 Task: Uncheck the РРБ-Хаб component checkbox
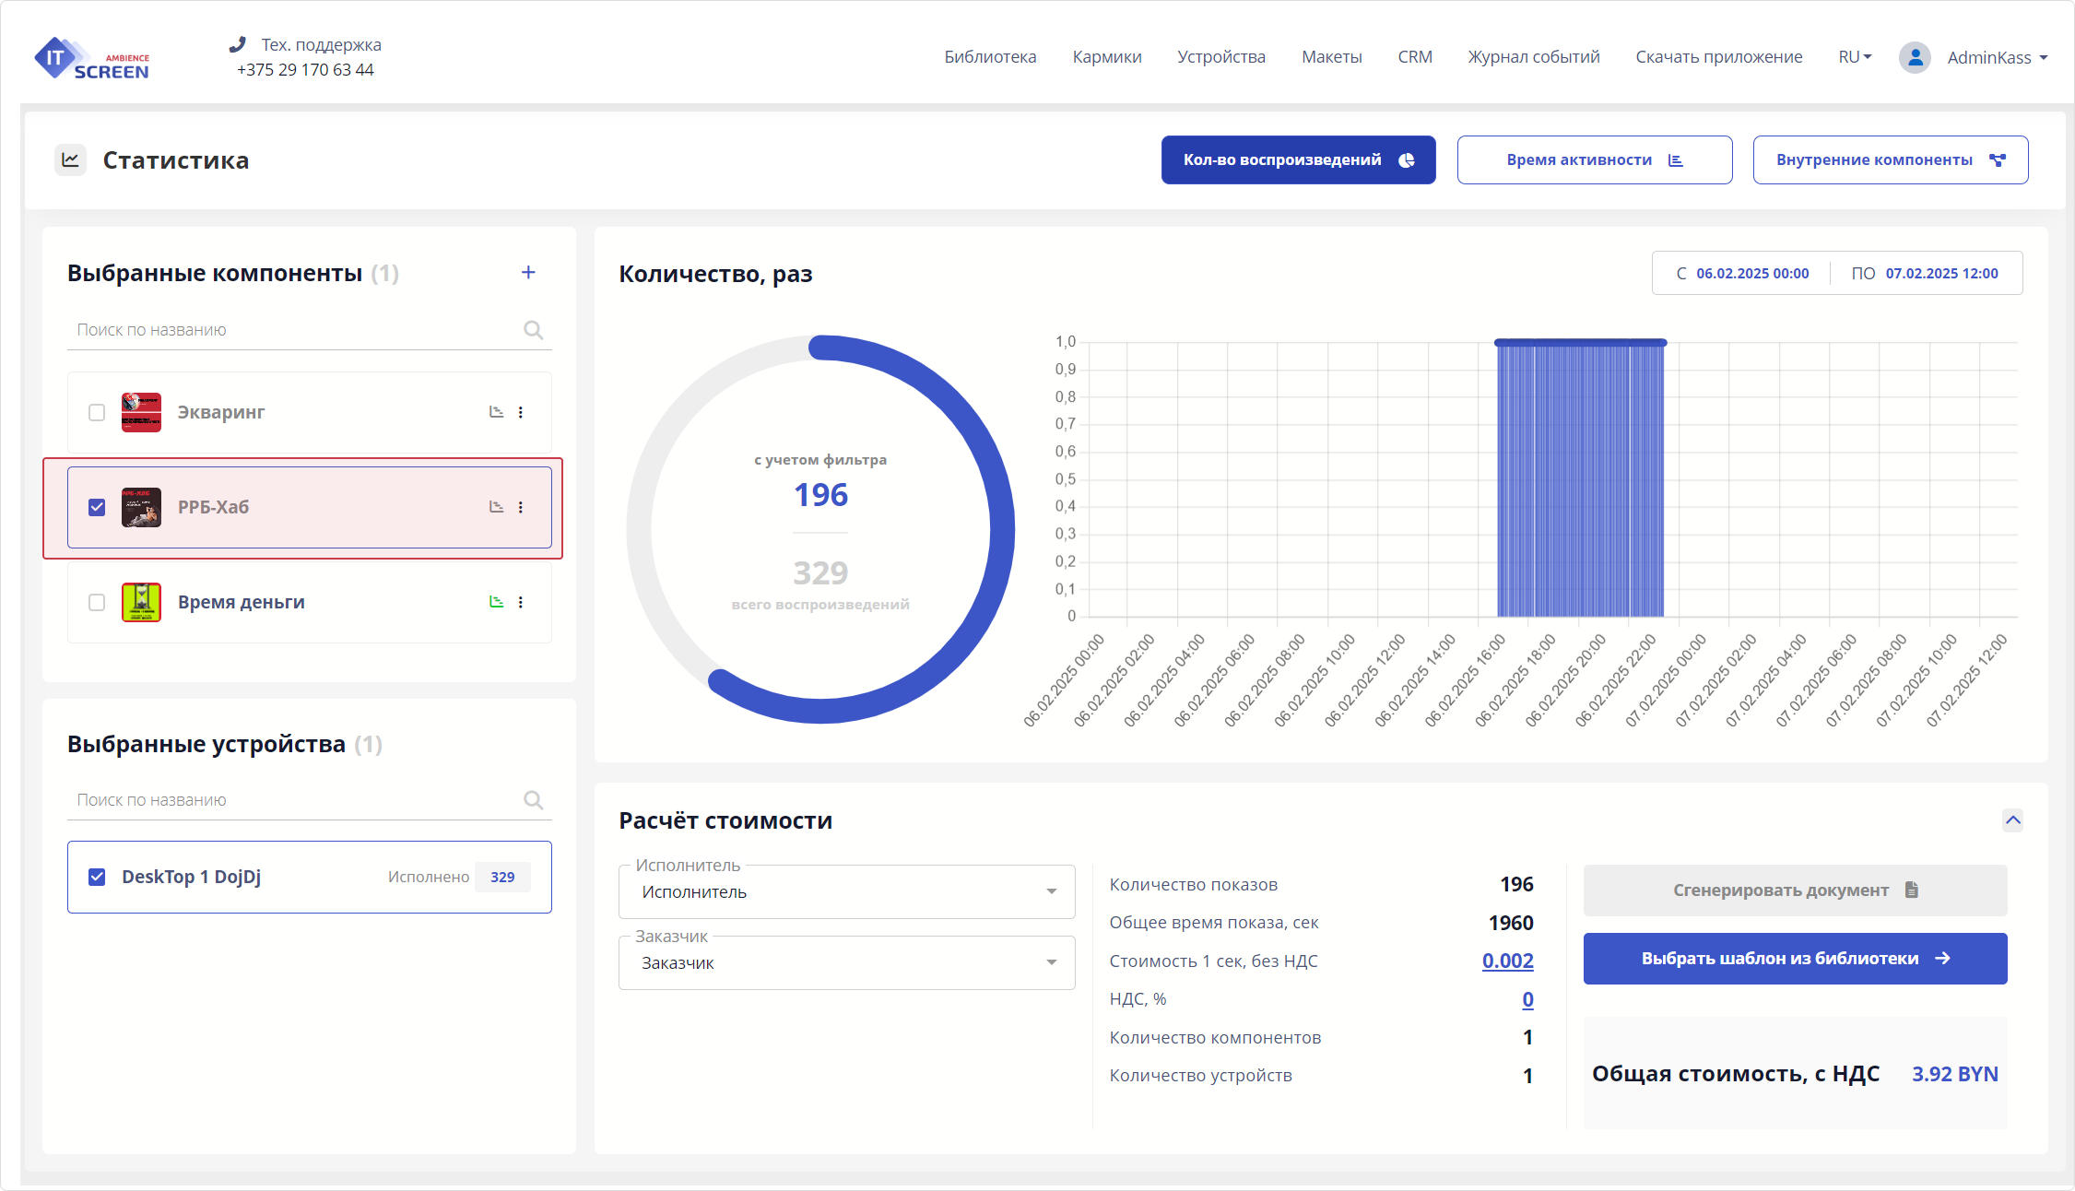point(97,507)
